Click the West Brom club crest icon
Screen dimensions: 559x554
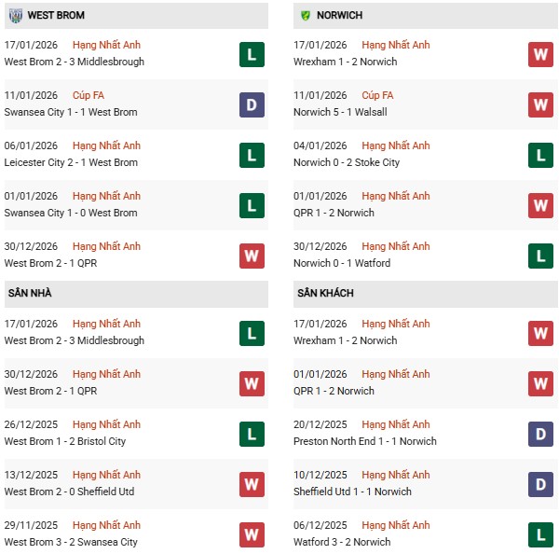[16, 16]
